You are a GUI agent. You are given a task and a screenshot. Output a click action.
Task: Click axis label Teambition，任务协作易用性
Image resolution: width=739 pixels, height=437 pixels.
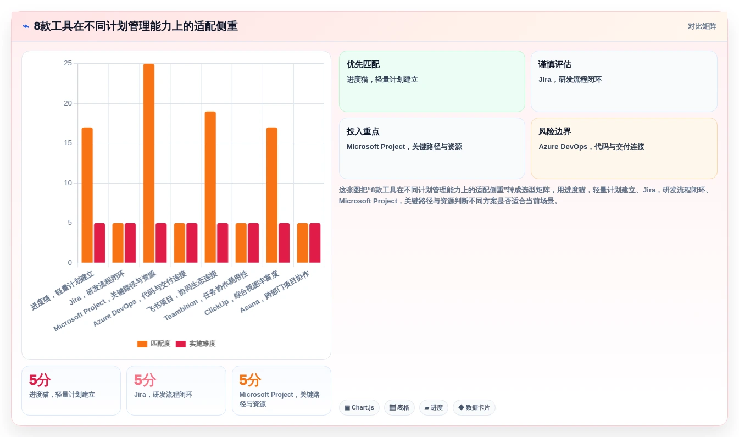[x=207, y=296]
